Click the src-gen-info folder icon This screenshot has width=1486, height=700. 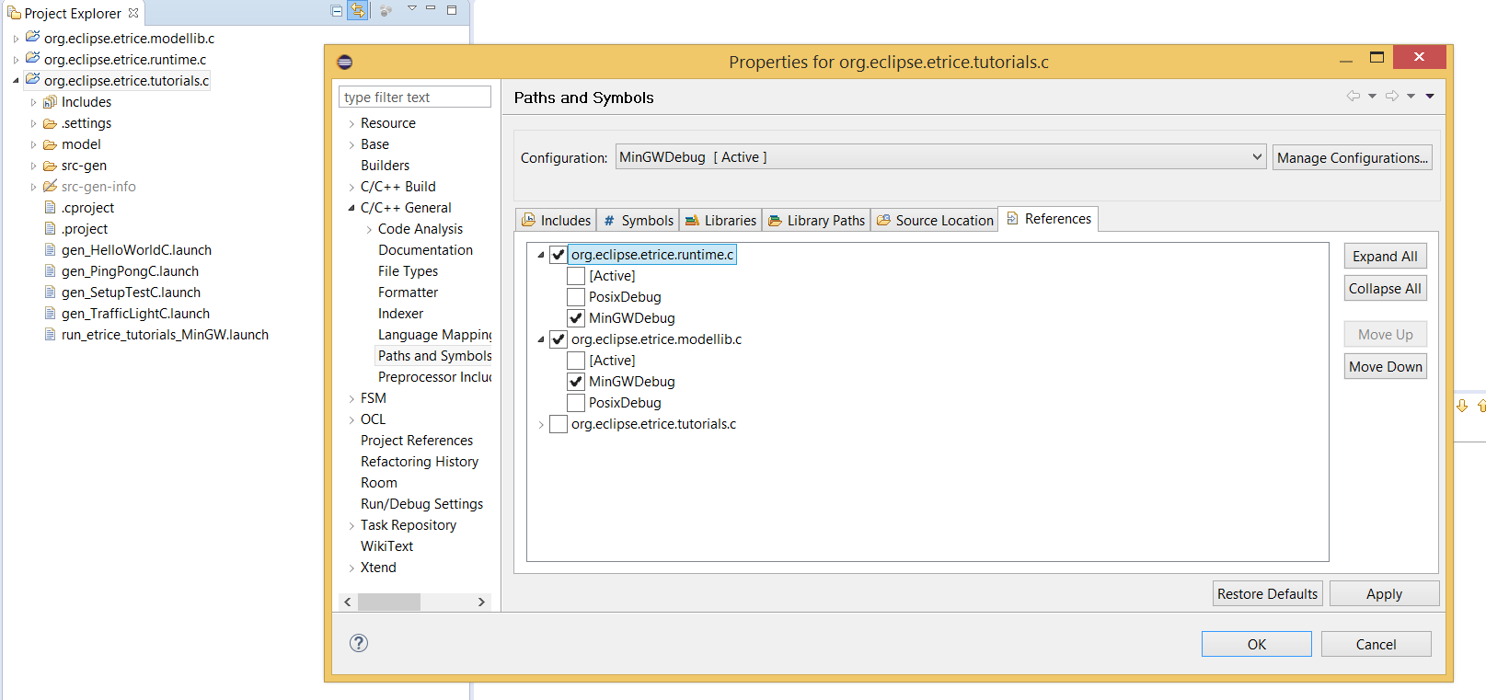(x=50, y=187)
